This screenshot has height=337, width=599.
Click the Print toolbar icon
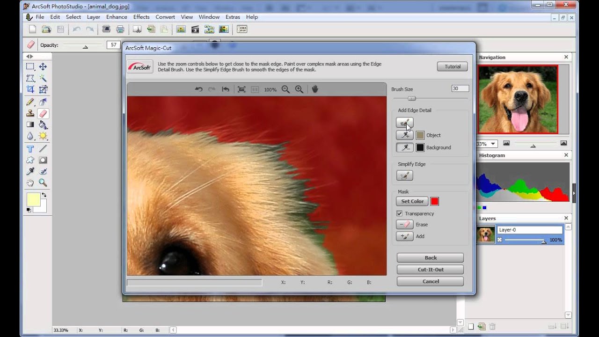pyautogui.click(x=120, y=29)
